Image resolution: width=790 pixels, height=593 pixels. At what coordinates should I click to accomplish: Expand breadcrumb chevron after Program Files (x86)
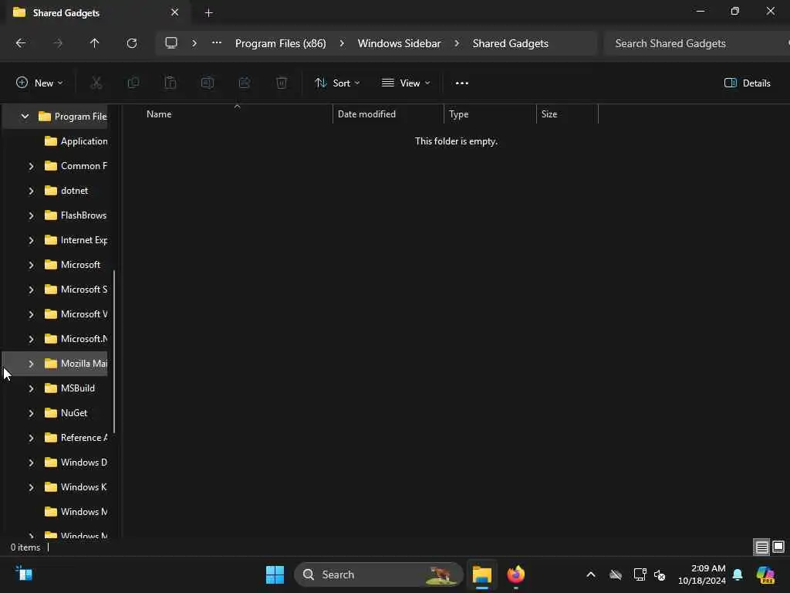click(x=342, y=43)
